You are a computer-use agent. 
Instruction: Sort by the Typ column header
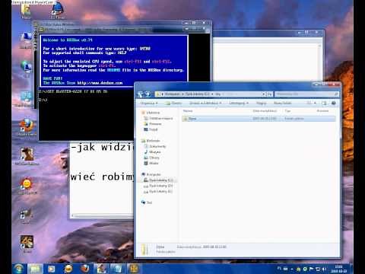[287, 111]
